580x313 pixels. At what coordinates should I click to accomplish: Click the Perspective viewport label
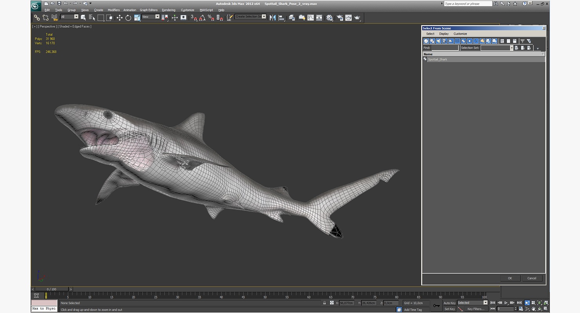pyautogui.click(x=47, y=27)
